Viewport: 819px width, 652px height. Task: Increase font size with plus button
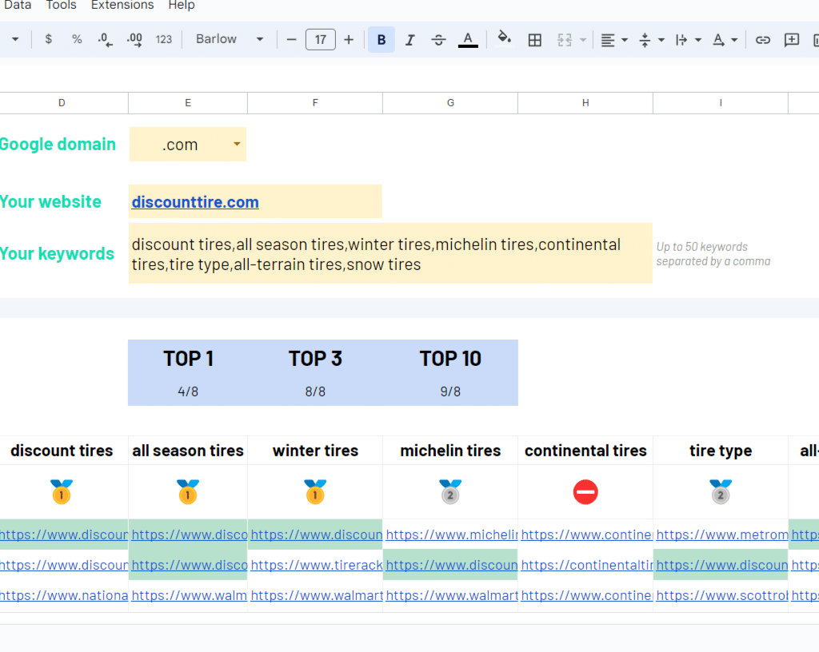click(349, 40)
